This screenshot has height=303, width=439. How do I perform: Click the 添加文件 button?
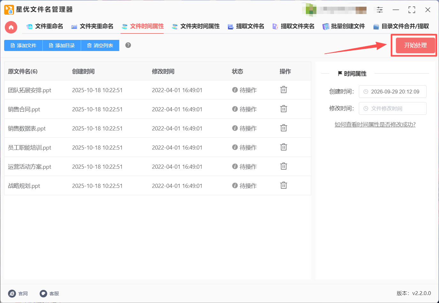23,45
